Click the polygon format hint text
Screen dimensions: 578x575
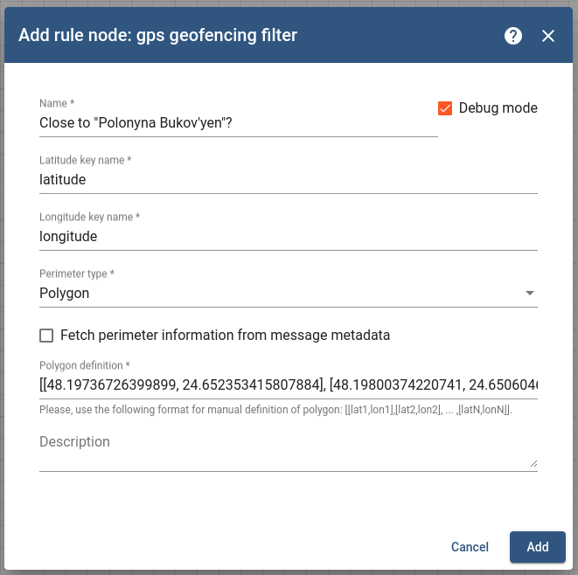pyautogui.click(x=275, y=410)
